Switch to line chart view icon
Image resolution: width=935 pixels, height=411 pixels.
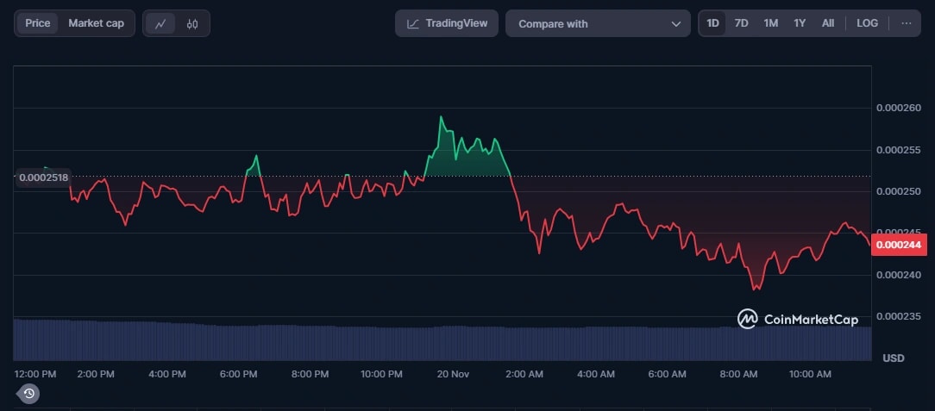coord(160,24)
